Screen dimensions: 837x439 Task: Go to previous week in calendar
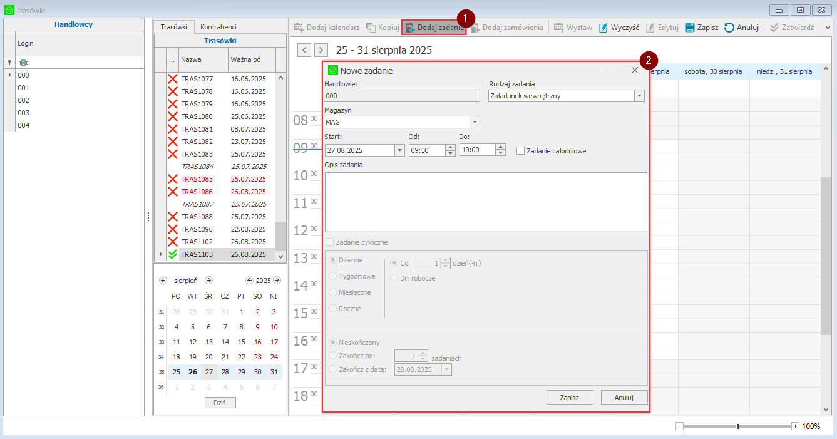pos(304,50)
